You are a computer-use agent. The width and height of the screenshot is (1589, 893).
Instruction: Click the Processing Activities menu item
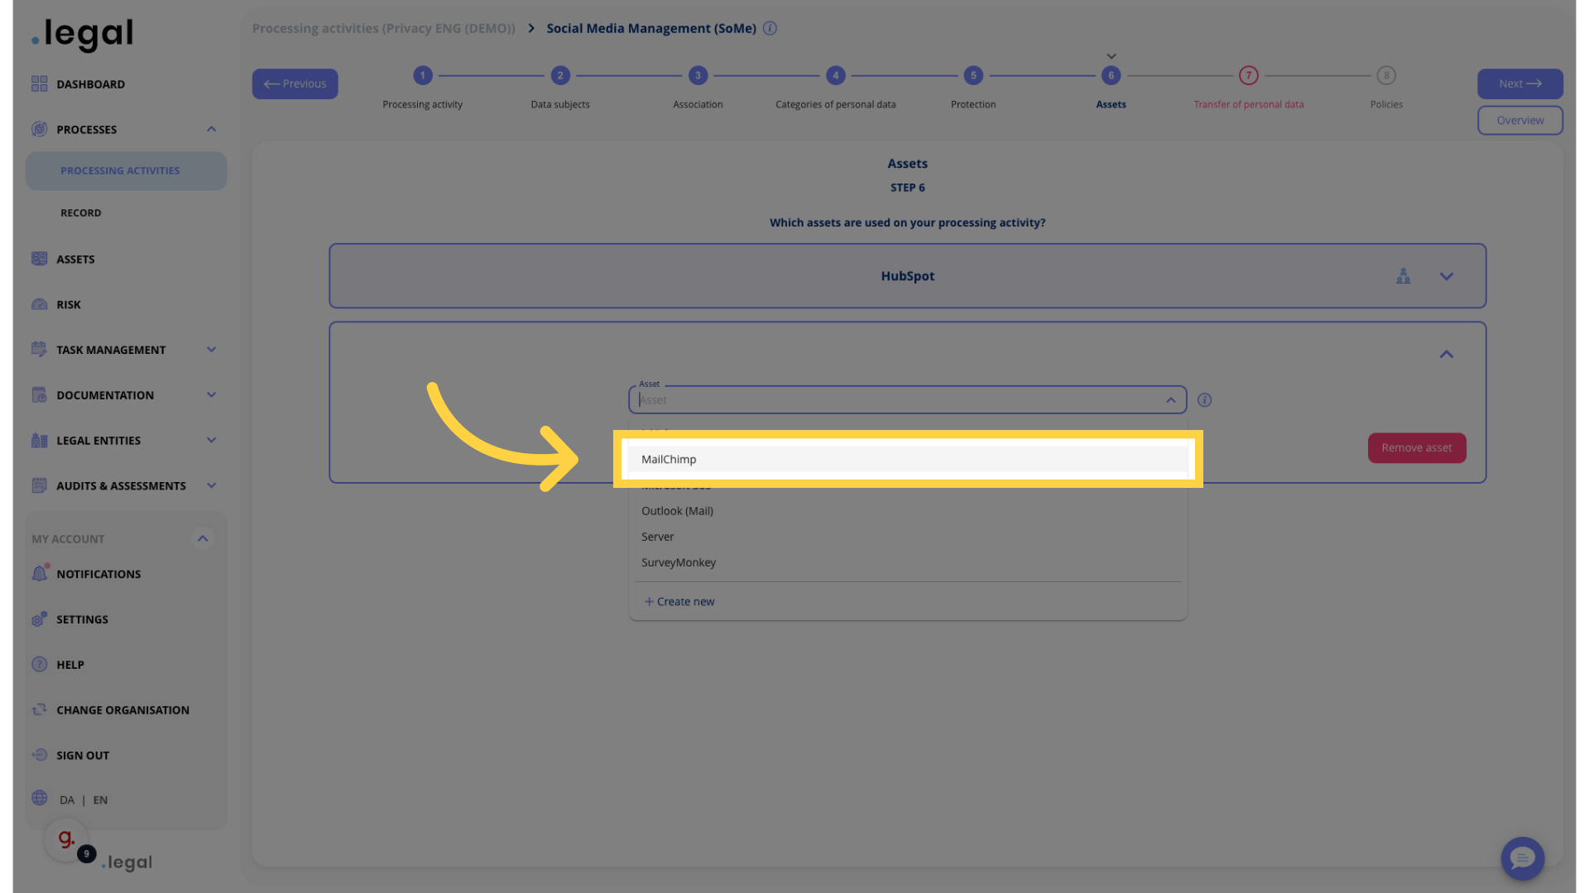119,171
